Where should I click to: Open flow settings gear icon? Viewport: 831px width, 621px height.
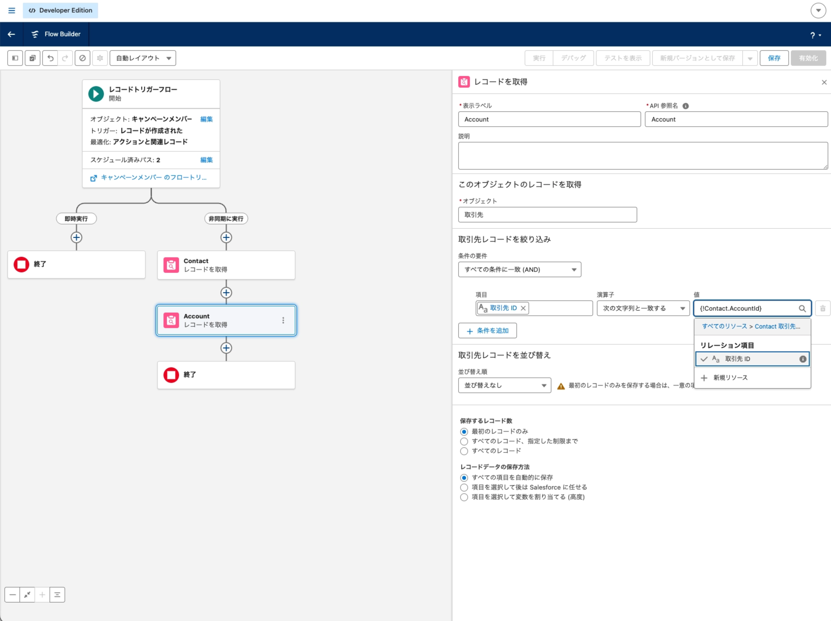pos(100,58)
